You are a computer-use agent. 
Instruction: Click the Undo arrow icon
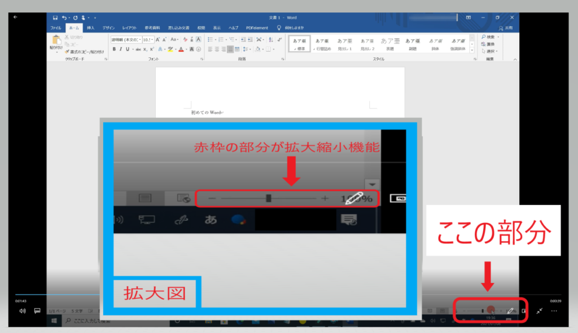[64, 17]
